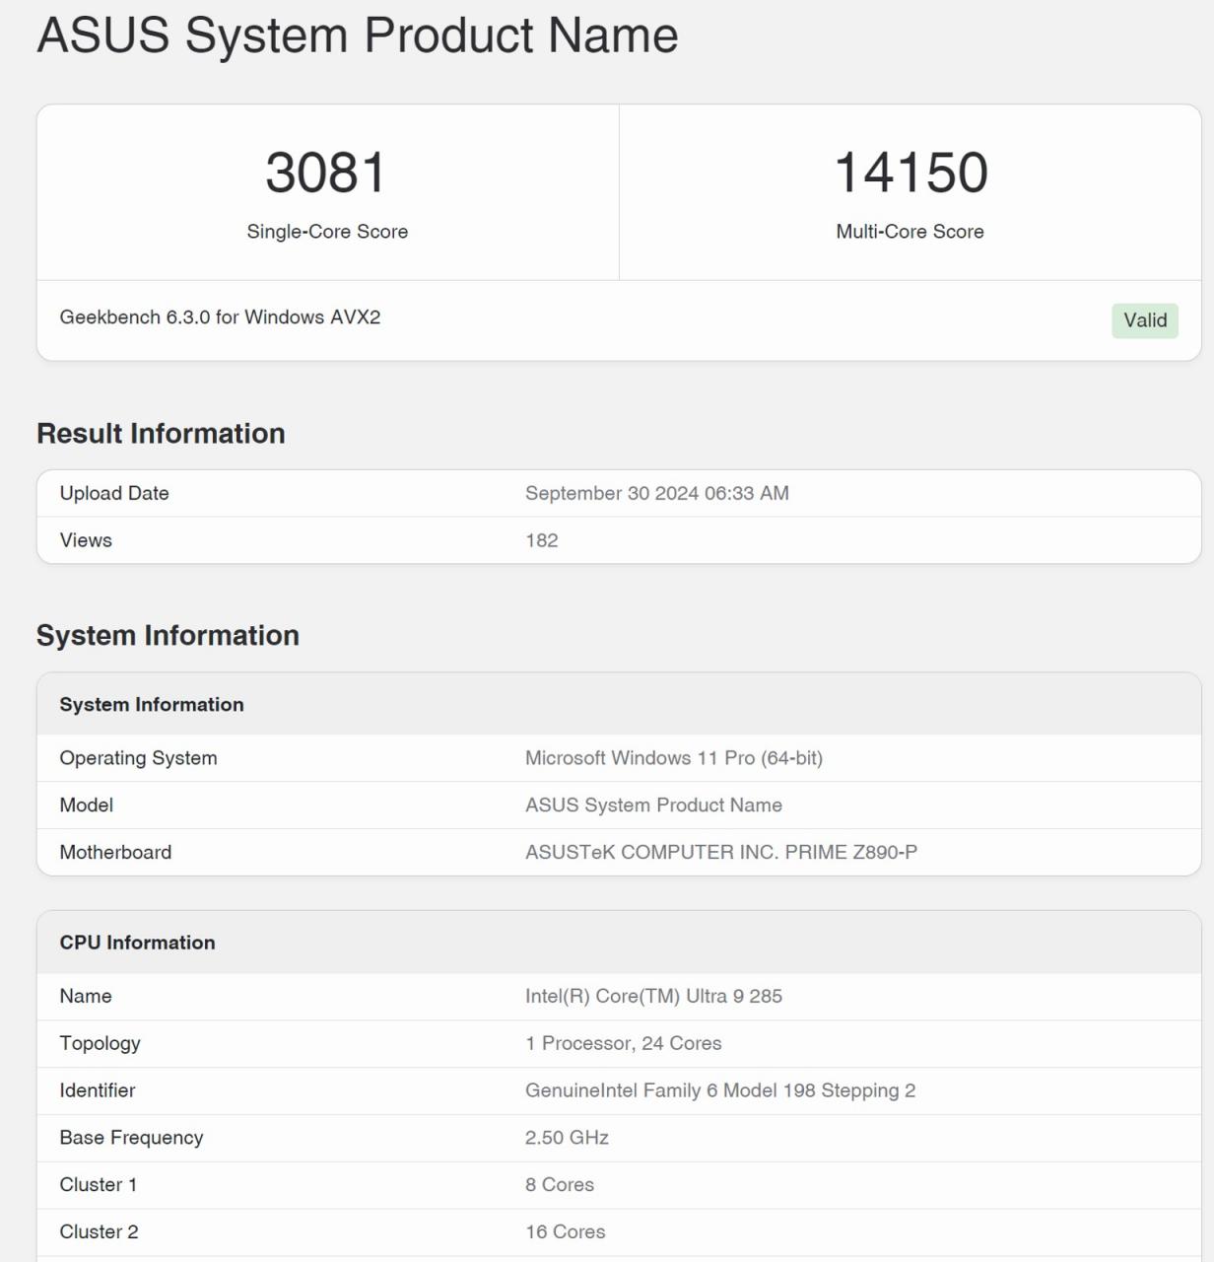The width and height of the screenshot is (1214, 1262).
Task: Click the Identifier label
Action: [97, 1090]
